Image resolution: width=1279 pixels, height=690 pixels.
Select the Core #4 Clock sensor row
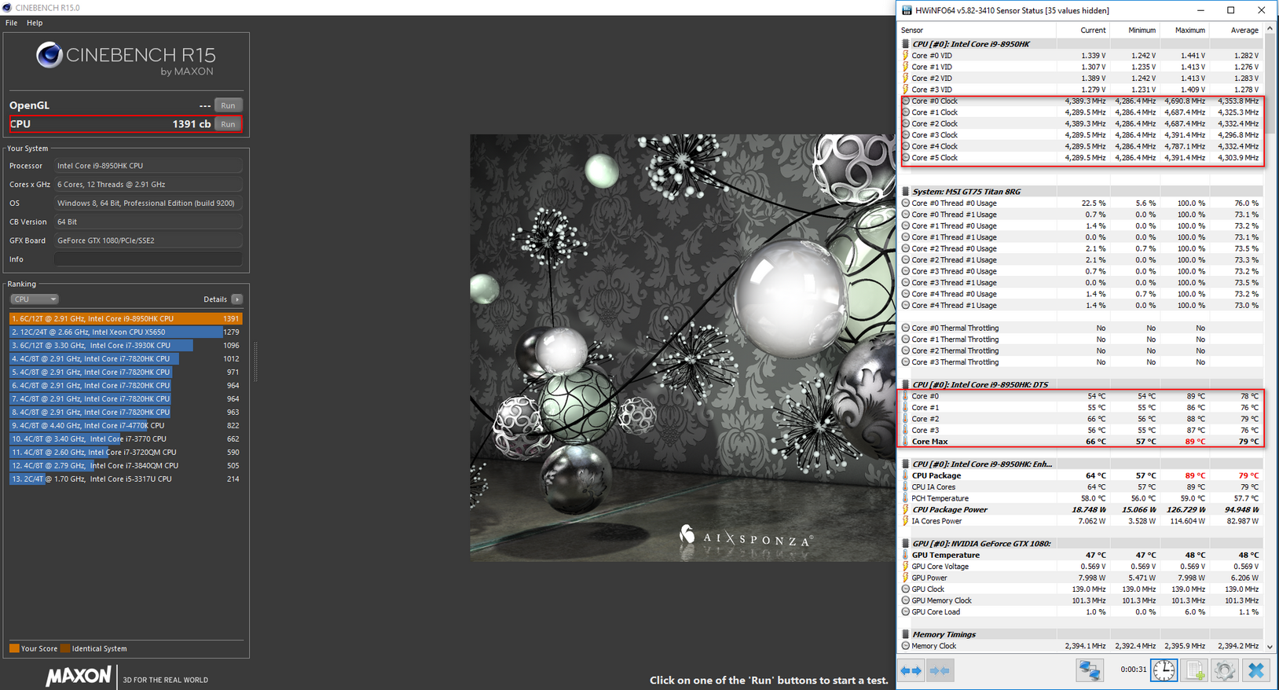click(1081, 146)
